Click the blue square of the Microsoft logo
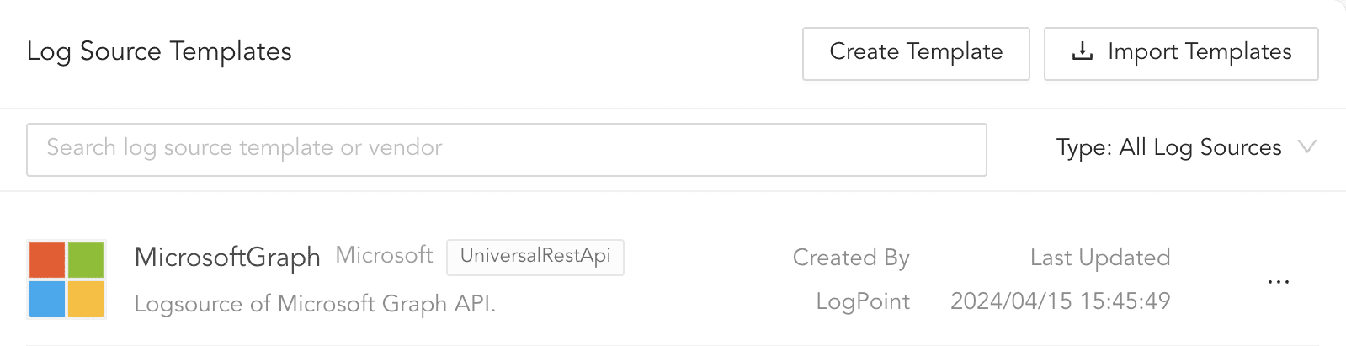 tap(47, 299)
